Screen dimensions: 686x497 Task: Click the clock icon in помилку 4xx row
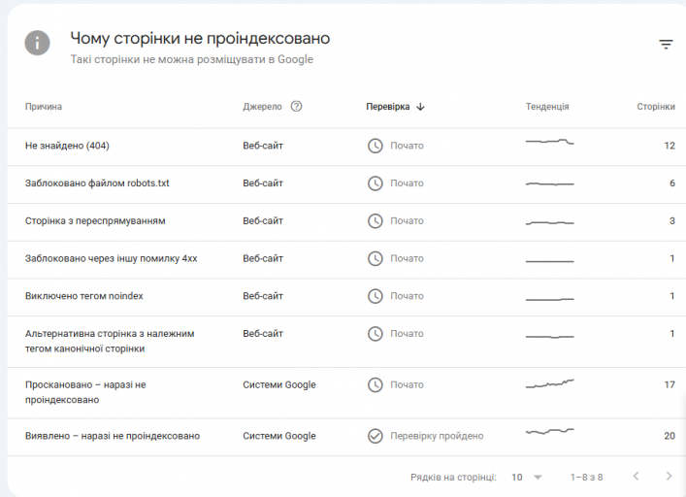point(375,258)
